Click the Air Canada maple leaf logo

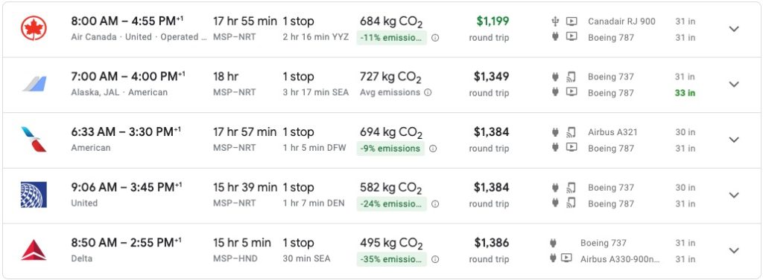(34, 28)
